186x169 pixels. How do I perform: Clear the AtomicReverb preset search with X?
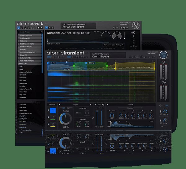tap(41, 32)
